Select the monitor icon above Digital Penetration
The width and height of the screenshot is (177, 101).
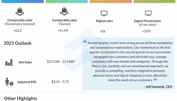pos(148,13)
